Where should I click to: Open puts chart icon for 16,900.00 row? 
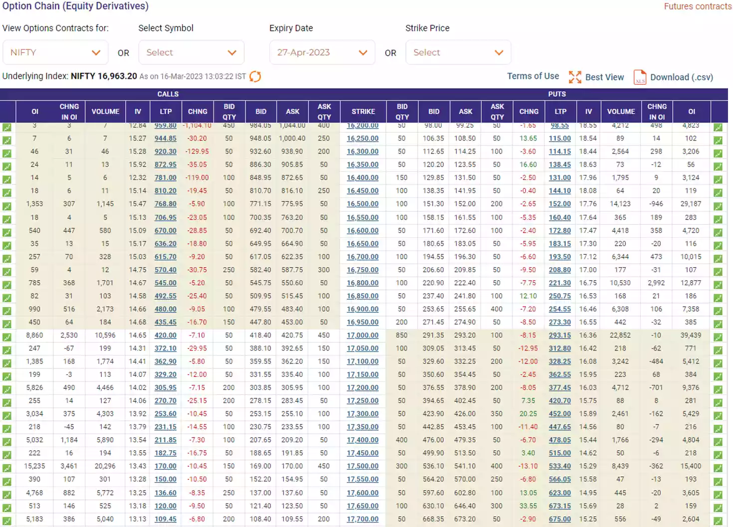click(x=718, y=311)
